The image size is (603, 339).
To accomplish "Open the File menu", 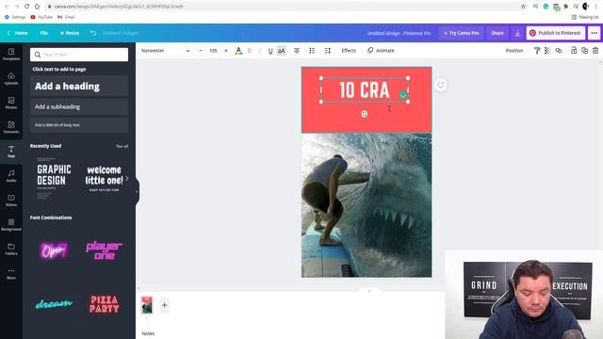I will pyautogui.click(x=44, y=33).
